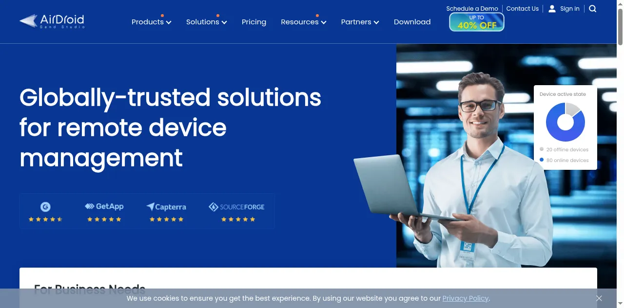Open the Contact Us link
This screenshot has height=308, width=624.
[x=522, y=9]
